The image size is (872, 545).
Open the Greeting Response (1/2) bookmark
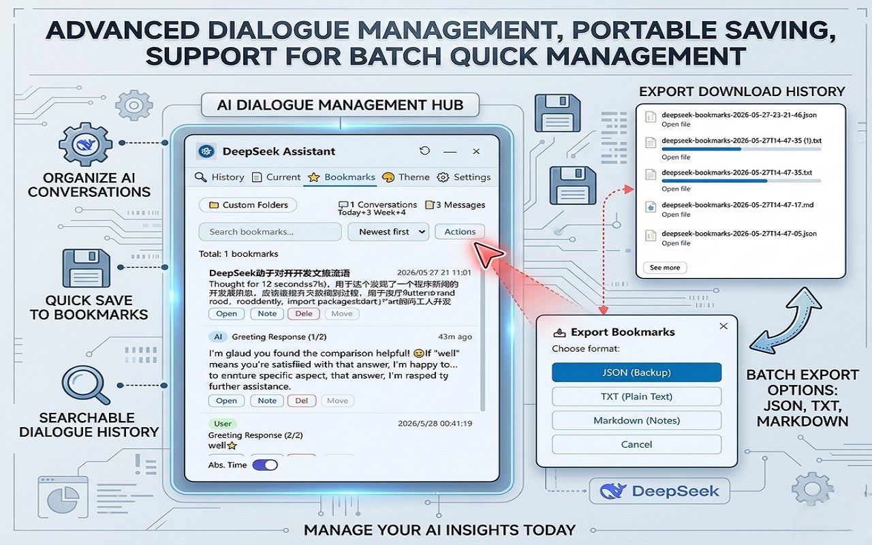[226, 401]
